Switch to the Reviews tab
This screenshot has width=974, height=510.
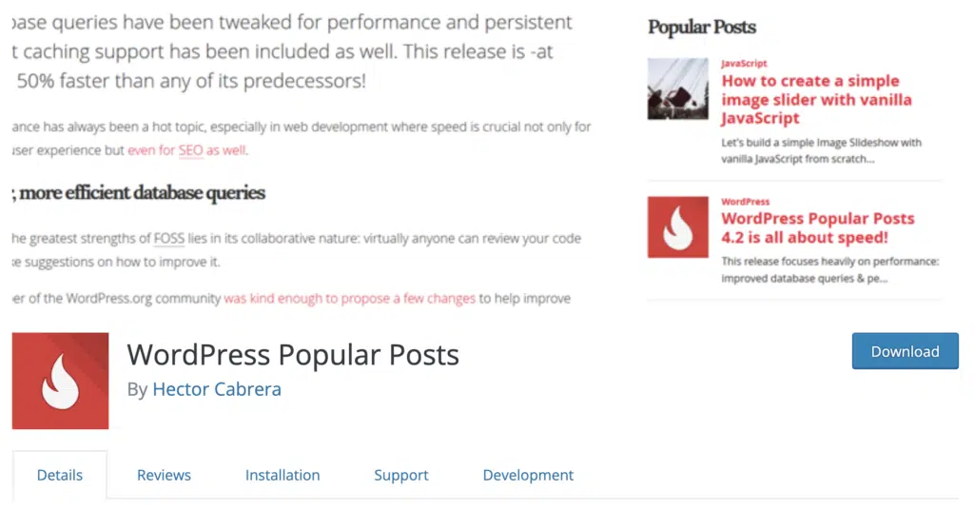164,475
